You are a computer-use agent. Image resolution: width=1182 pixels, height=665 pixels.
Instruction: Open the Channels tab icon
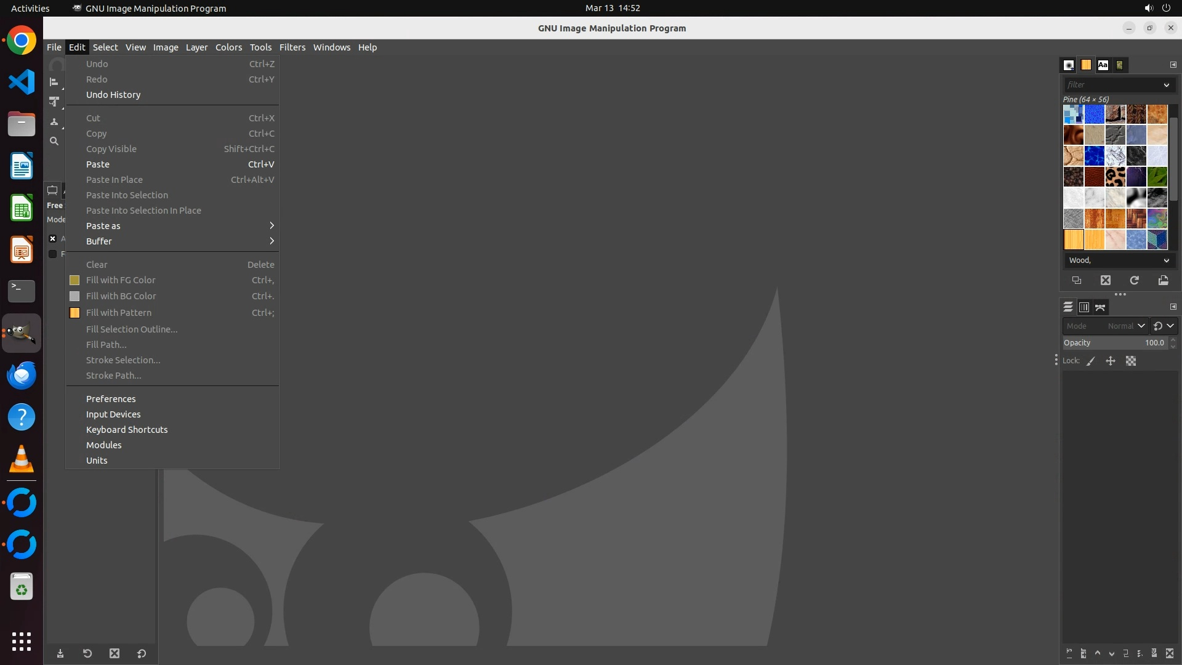[x=1084, y=307]
